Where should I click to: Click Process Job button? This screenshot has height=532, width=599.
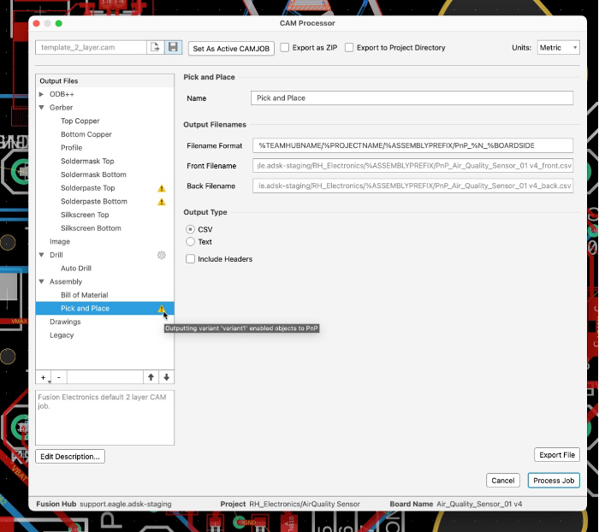[x=554, y=481]
